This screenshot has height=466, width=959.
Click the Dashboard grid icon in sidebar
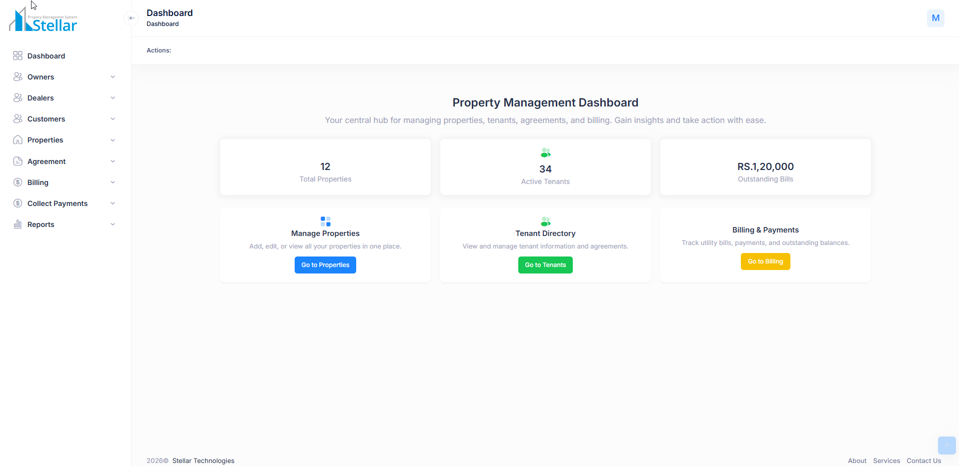click(x=18, y=56)
